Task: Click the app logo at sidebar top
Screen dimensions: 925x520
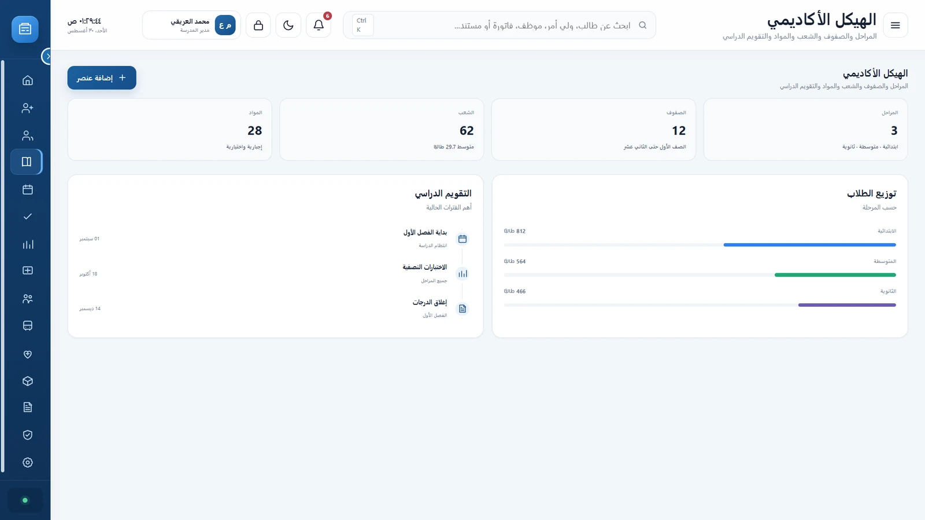Action: (x=25, y=29)
